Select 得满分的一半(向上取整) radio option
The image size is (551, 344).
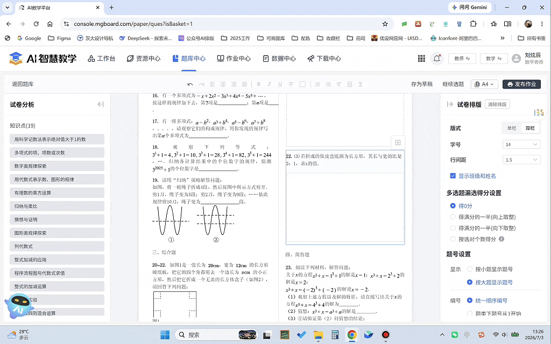tap(453, 217)
